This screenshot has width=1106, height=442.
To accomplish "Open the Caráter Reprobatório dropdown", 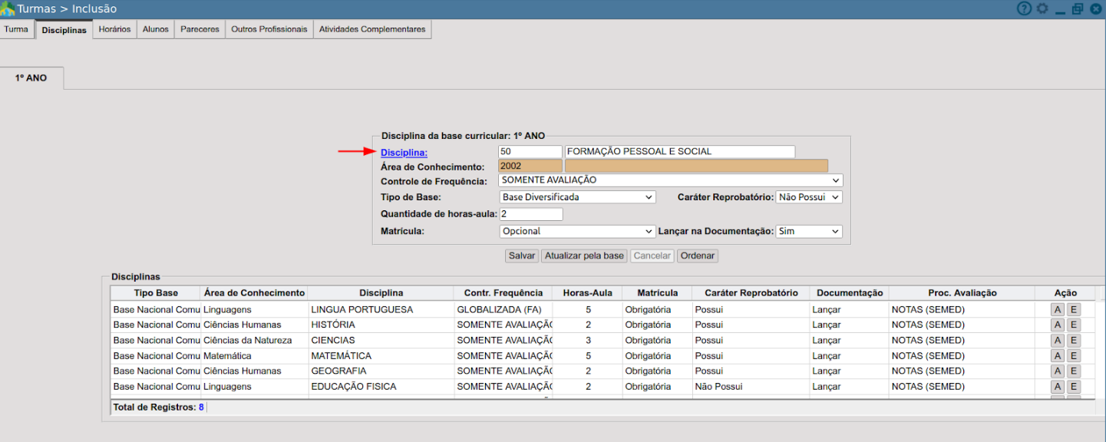I will tap(809, 197).
